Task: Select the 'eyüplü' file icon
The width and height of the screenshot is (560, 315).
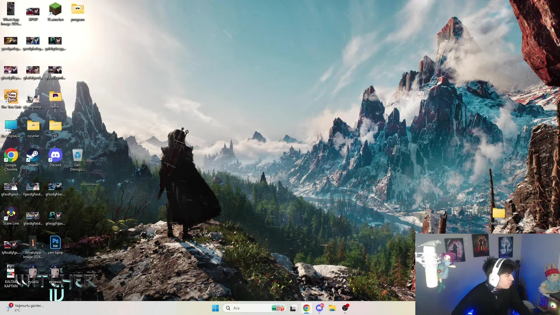Action: (x=33, y=275)
